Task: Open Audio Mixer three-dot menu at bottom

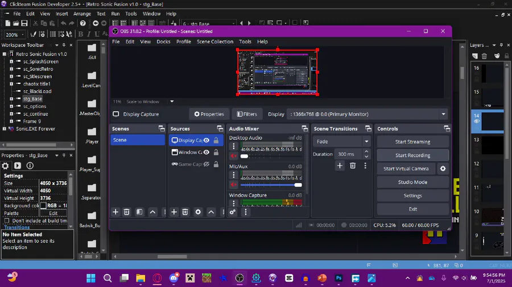Action: (x=246, y=212)
